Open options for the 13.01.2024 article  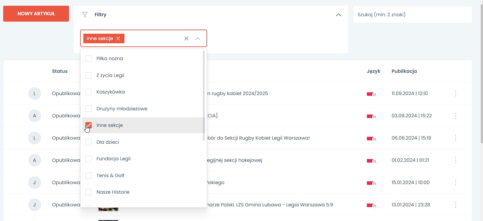(x=456, y=205)
